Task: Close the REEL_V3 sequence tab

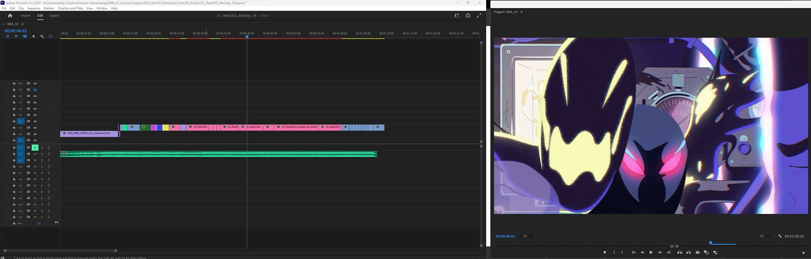Action: [x=4, y=24]
